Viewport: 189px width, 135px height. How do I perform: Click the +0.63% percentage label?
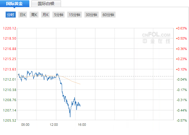coord(181,28)
